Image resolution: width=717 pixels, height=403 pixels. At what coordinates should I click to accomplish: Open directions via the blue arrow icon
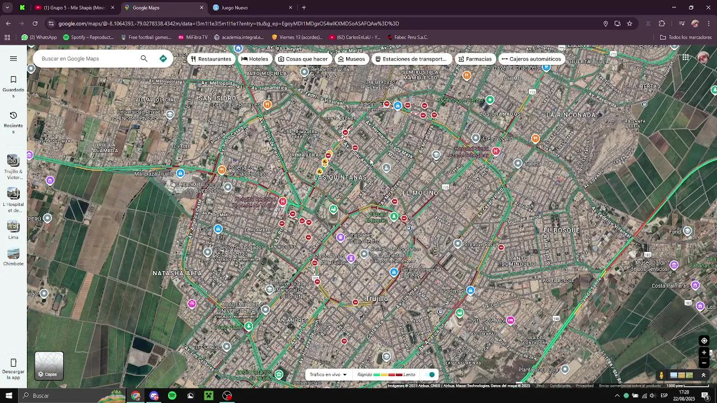coord(163,58)
